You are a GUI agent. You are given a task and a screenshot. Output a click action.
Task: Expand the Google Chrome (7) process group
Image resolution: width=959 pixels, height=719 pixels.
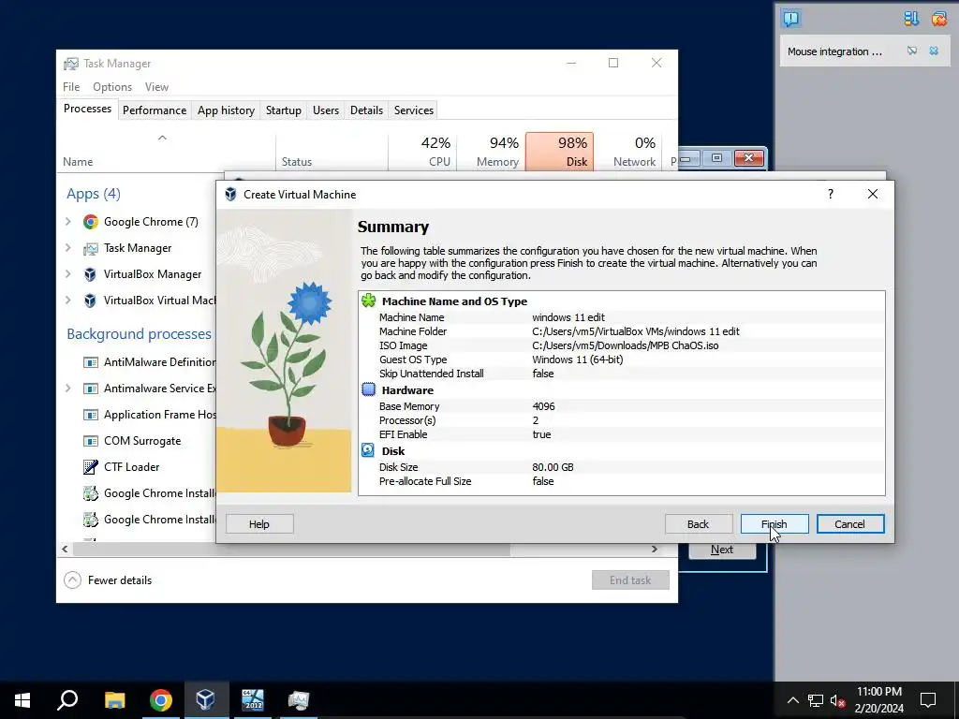[x=67, y=222]
